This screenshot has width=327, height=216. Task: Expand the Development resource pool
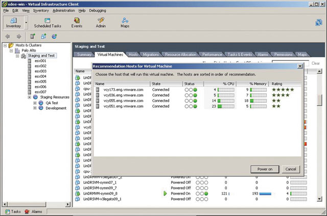pos(35,108)
